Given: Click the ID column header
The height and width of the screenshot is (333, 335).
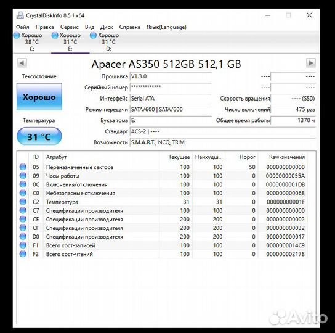Looking at the screenshot, I should tap(36, 157).
